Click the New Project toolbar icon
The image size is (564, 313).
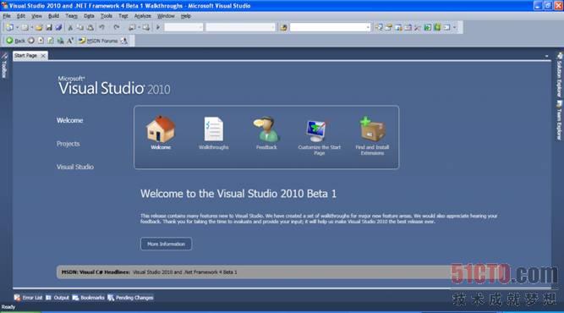tap(9, 27)
